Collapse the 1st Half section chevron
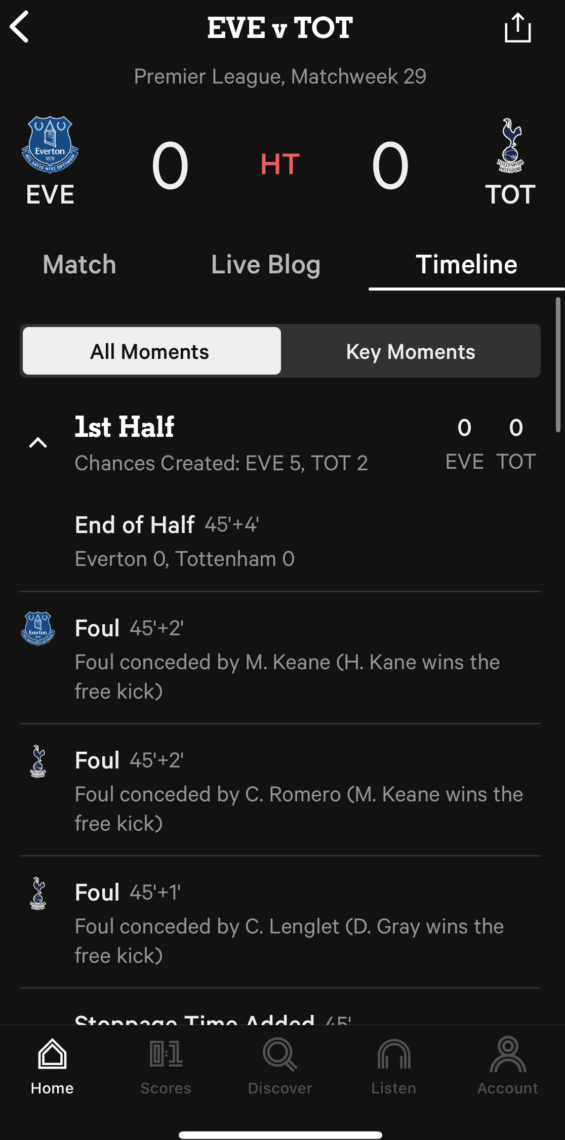 point(38,443)
